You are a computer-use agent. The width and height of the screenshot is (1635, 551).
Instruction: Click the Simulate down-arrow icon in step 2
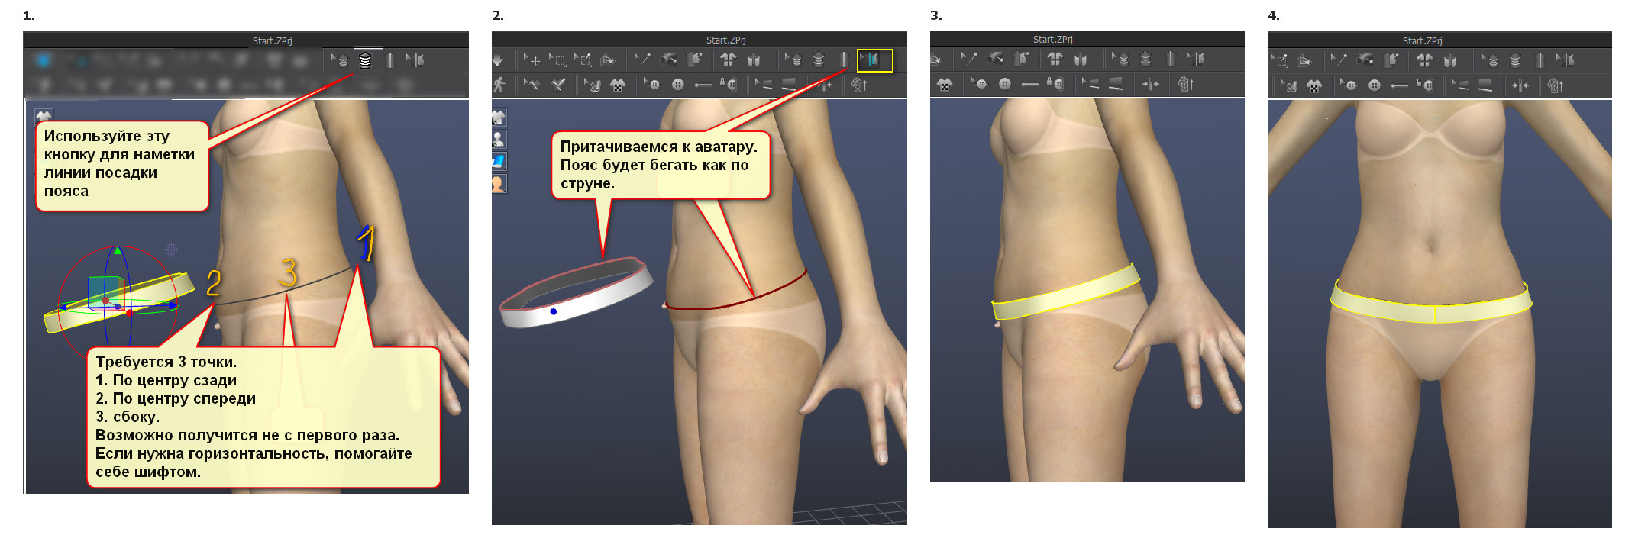click(x=498, y=60)
